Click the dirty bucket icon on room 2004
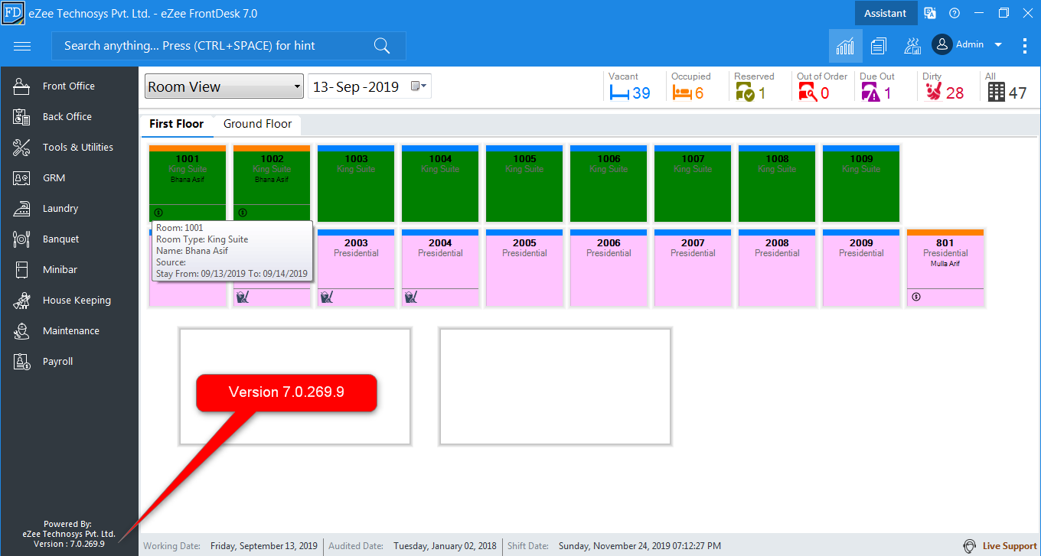1041x556 pixels. pyautogui.click(x=410, y=297)
